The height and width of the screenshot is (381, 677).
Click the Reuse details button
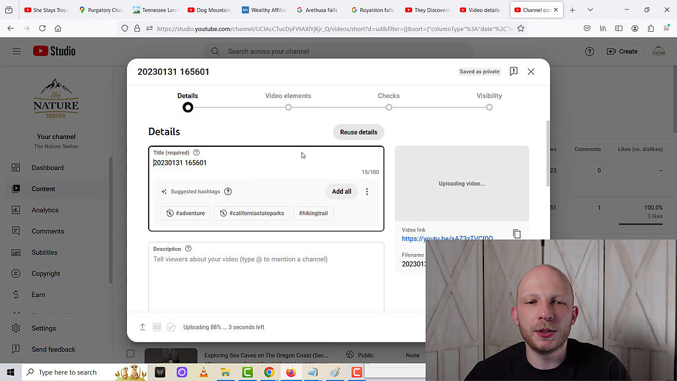358,132
